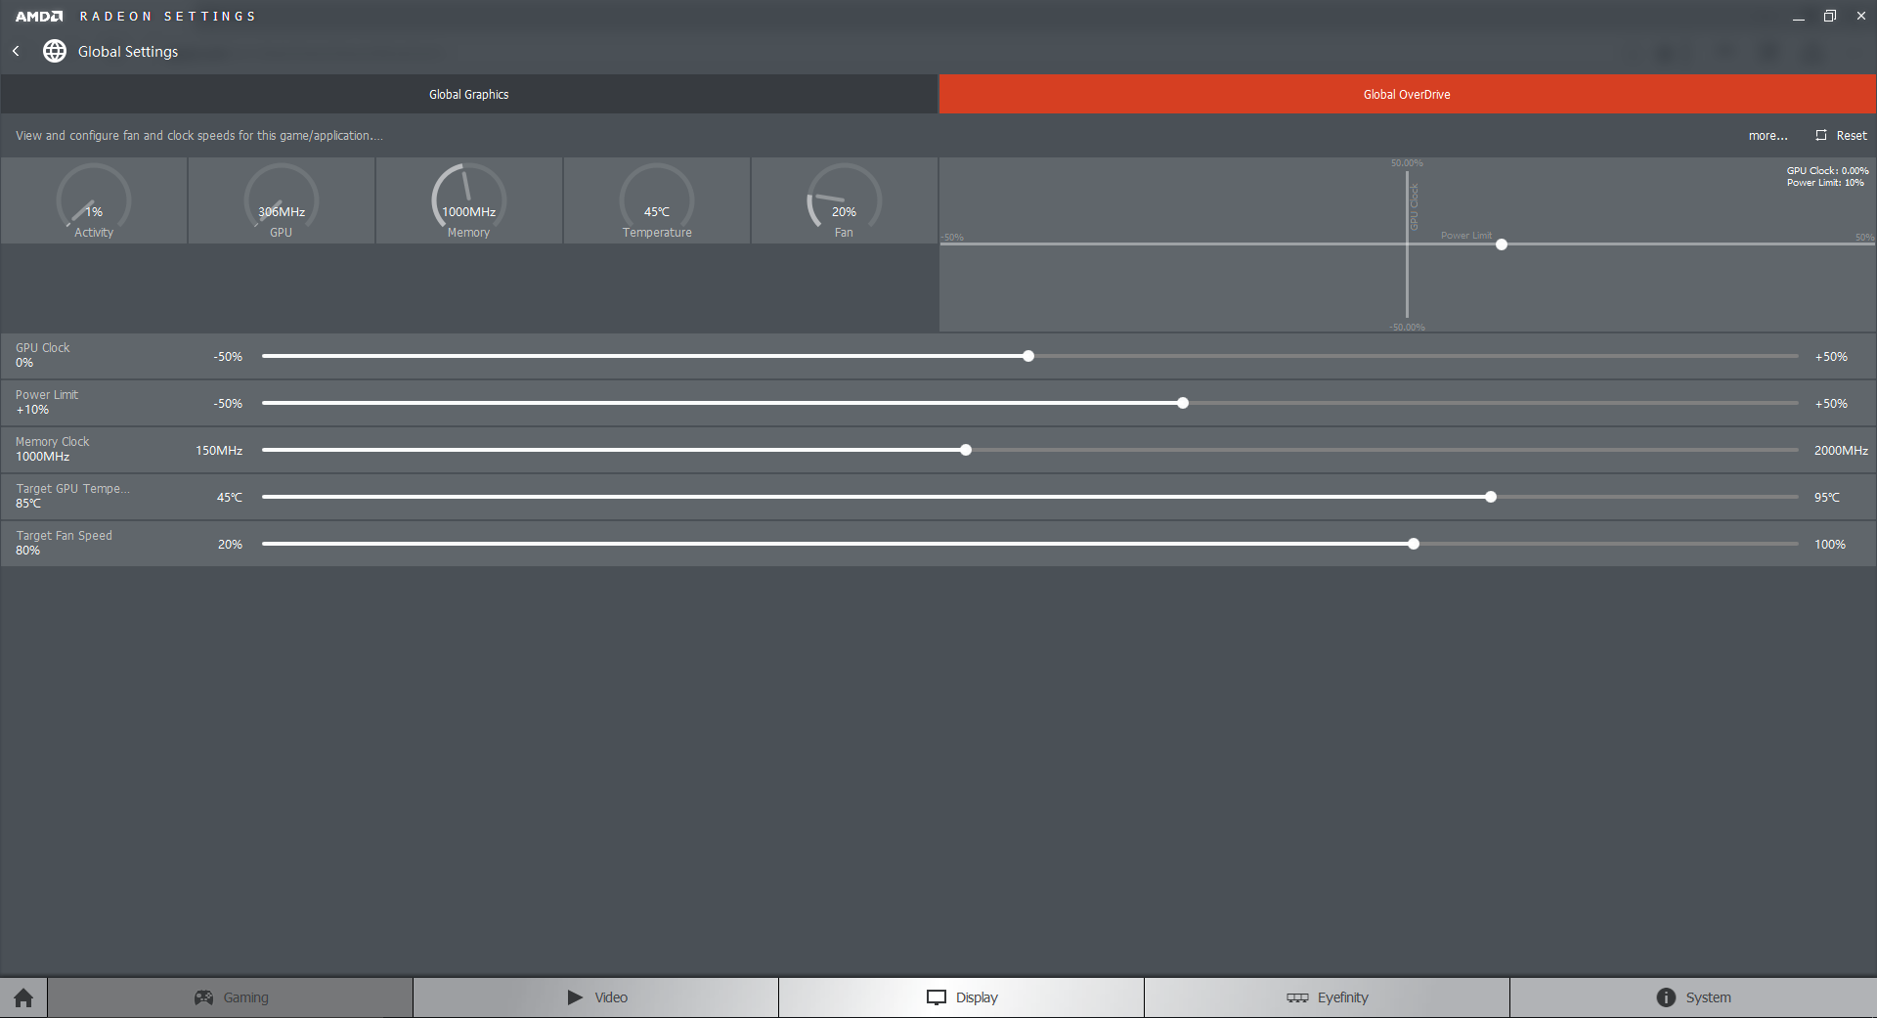Click the Target Fan Speed slider handle

click(x=1414, y=544)
